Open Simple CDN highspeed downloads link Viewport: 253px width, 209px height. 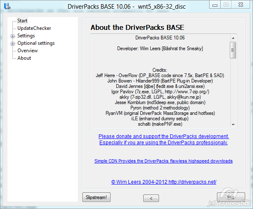pyautogui.click(x=164, y=161)
